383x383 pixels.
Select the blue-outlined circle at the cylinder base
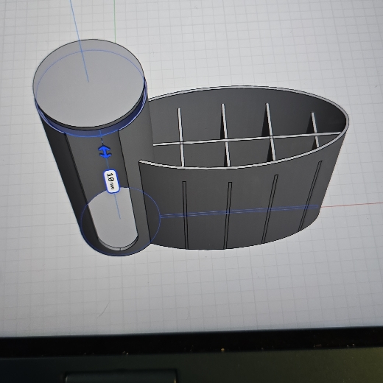pos(121,221)
